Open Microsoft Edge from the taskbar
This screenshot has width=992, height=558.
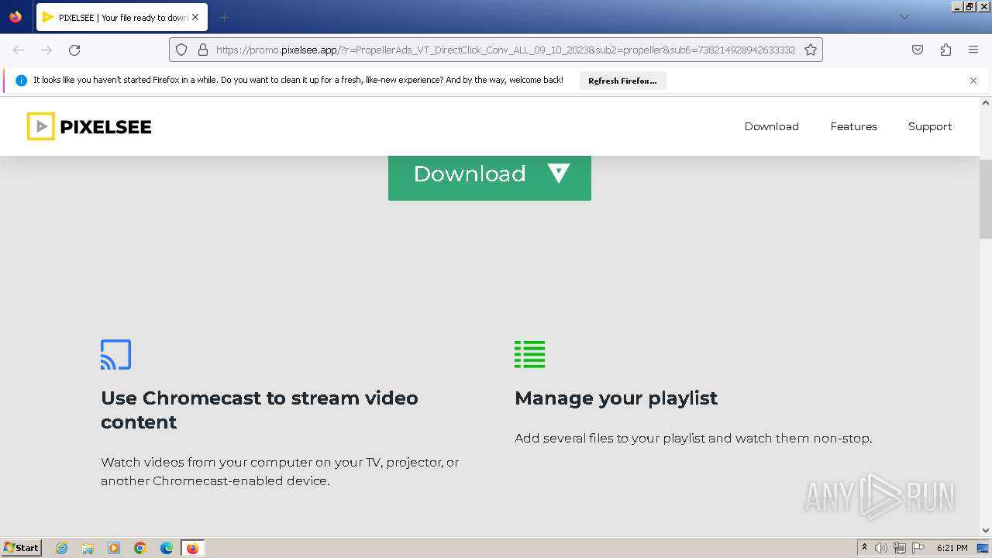click(167, 548)
